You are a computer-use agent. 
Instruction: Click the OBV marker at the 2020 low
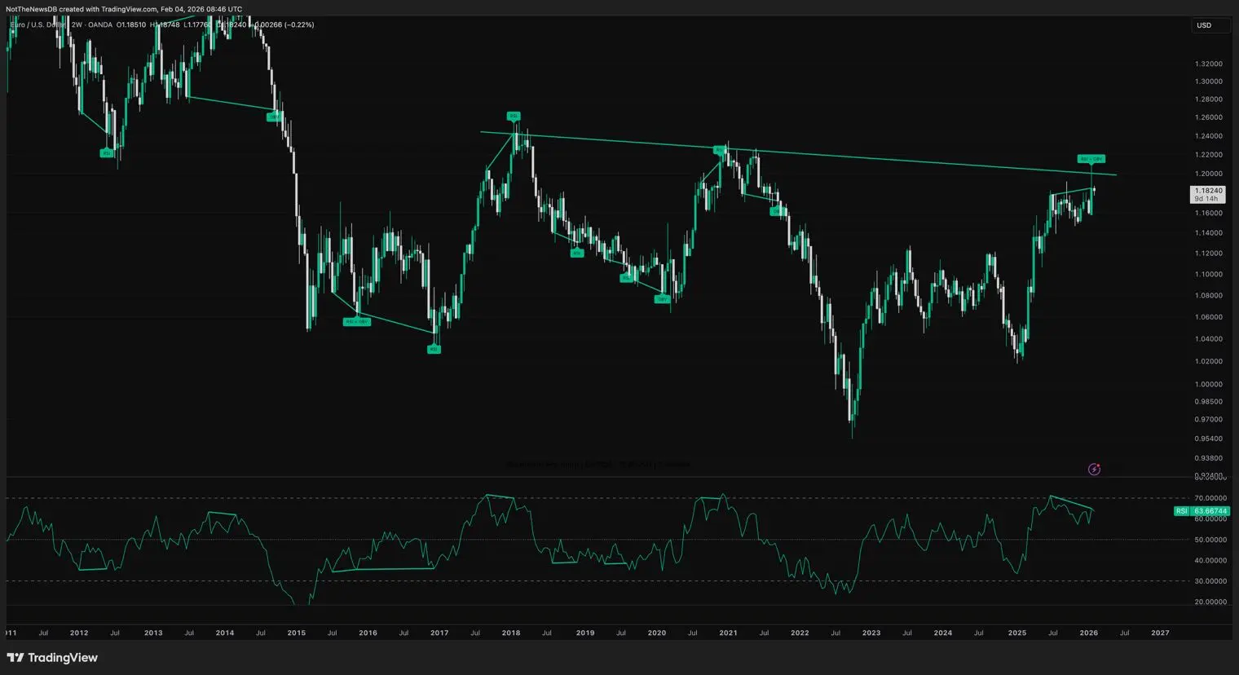(x=662, y=299)
